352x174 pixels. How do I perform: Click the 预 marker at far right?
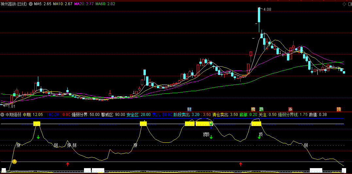pyautogui.click(x=339, y=109)
